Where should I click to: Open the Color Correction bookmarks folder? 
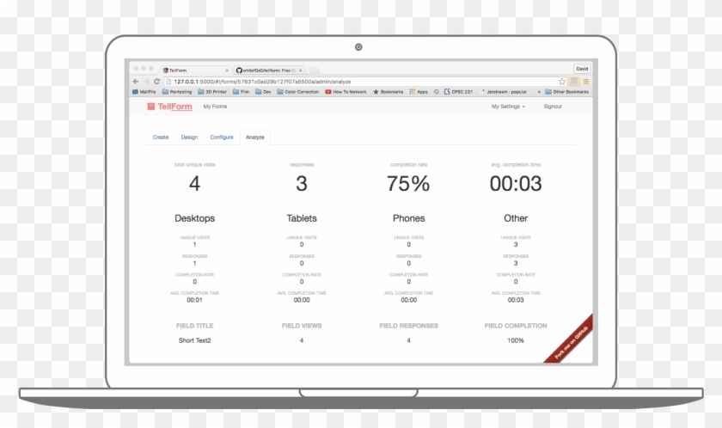coord(298,91)
